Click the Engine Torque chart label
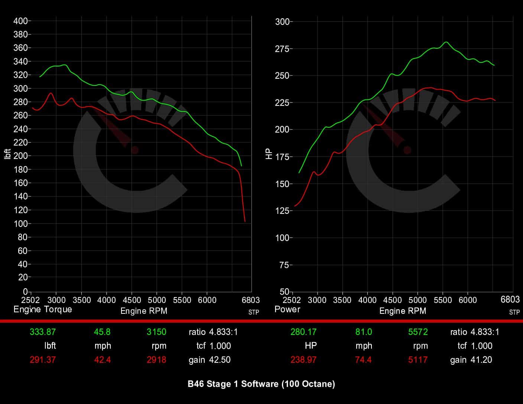The width and height of the screenshot is (523, 404). [43, 309]
